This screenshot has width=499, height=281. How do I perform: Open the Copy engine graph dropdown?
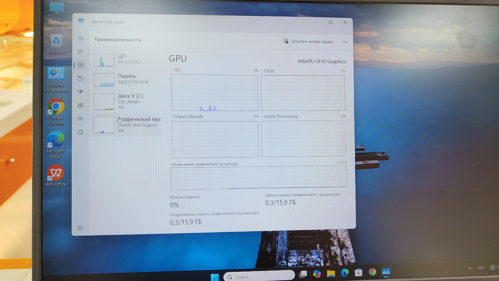pyautogui.click(x=267, y=71)
